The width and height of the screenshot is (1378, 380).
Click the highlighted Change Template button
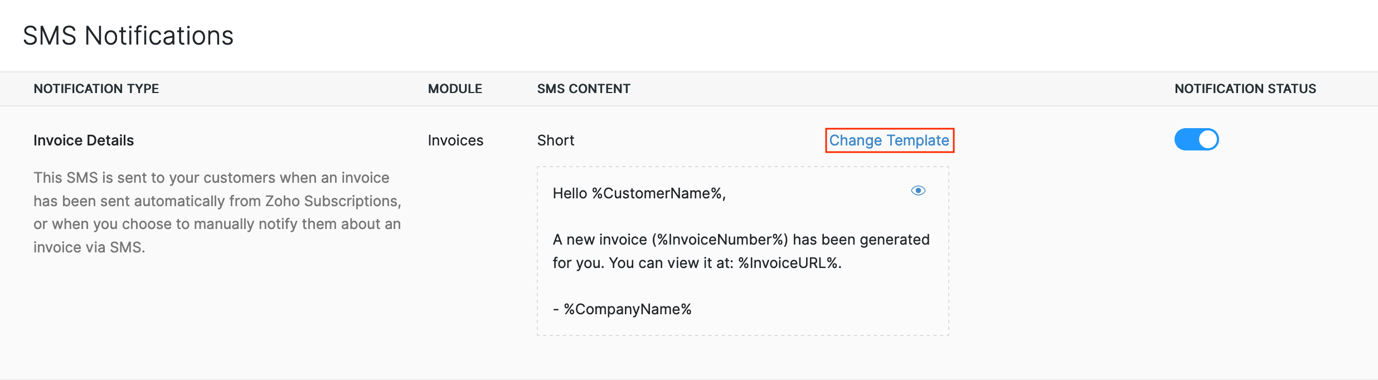889,140
